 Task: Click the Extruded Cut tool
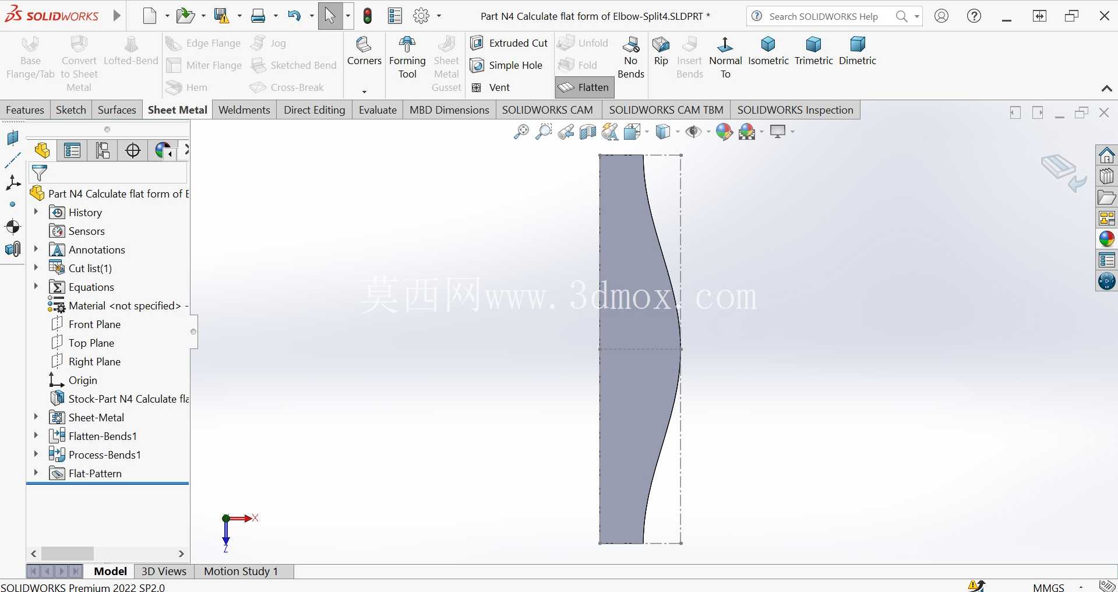click(509, 43)
